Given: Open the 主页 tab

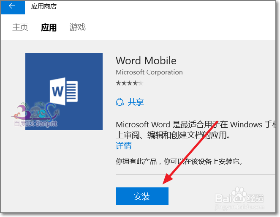Looking at the screenshot, I should tap(20, 27).
